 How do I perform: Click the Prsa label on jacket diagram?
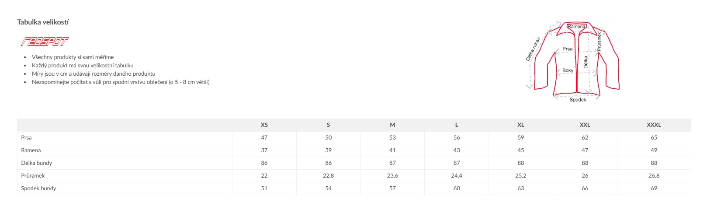(x=567, y=49)
